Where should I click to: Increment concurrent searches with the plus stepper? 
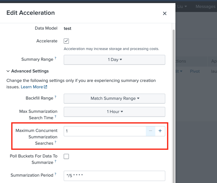(160, 131)
